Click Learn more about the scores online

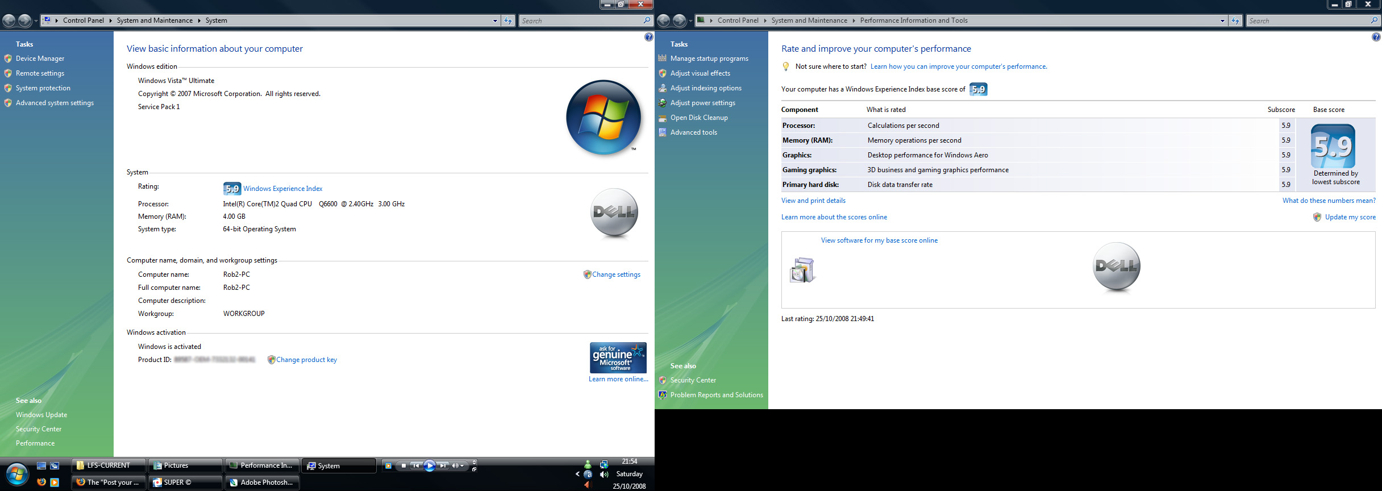[834, 217]
